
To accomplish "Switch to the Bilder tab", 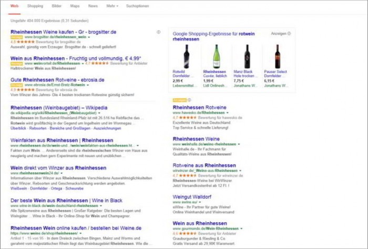I will tap(57, 6).
